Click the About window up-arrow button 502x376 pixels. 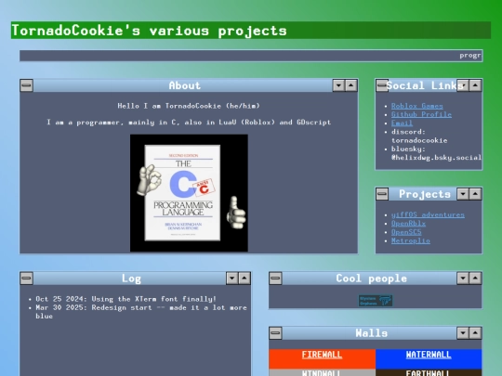pyautogui.click(x=351, y=85)
